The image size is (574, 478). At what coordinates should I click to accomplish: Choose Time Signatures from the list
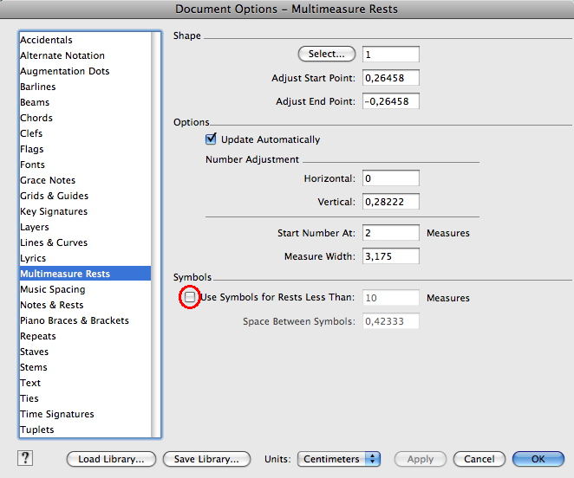pyautogui.click(x=57, y=414)
